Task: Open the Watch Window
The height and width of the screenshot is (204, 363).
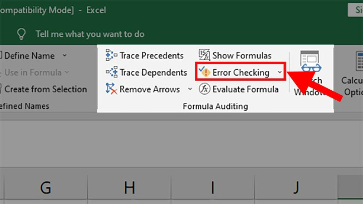Action: (x=310, y=73)
